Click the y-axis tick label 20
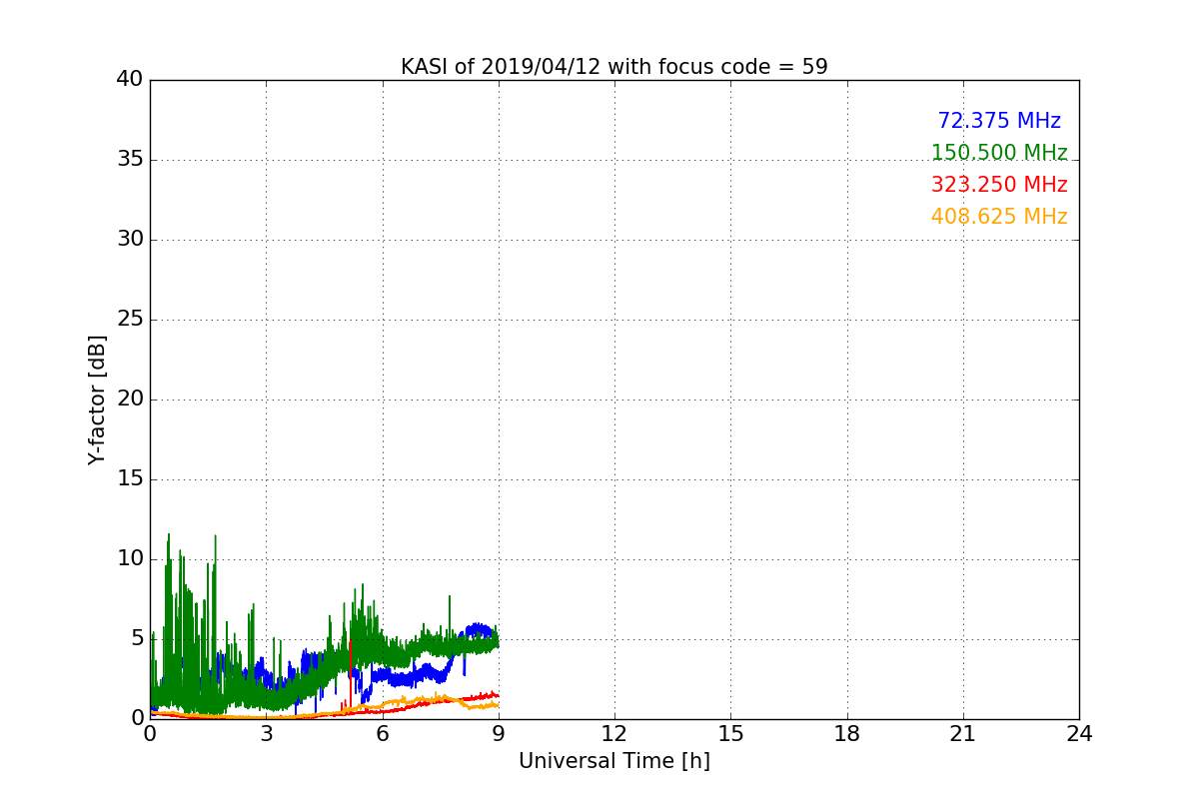 click(131, 399)
